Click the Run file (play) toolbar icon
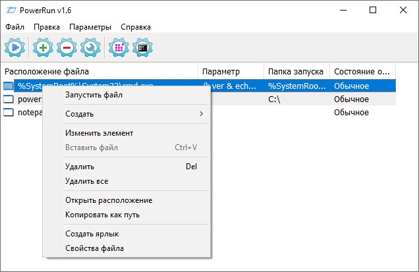 14,47
